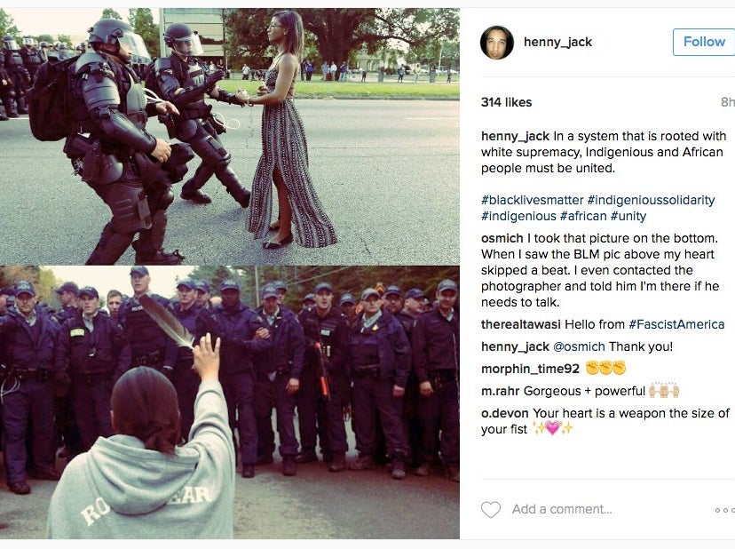View m.rahr commenter profile
Screen dimensions: 735x549
click(501, 391)
